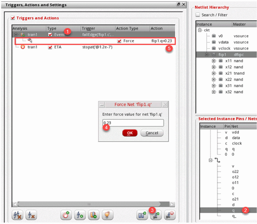Click the force value input field

(x=133, y=123)
